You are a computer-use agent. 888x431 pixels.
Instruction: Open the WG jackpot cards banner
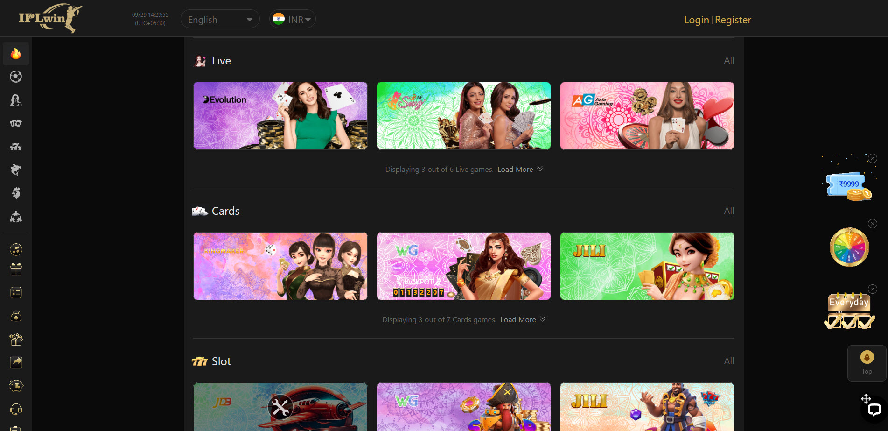click(x=464, y=266)
